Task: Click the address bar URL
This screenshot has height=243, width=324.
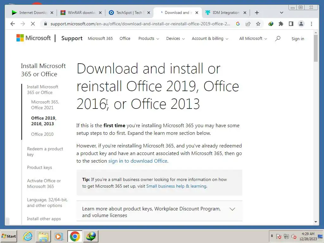Action: point(140,24)
